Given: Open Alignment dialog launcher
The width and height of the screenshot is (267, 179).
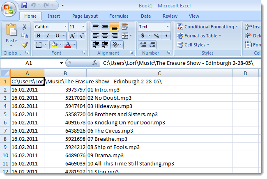Looking at the screenshot, I should [x=131, y=53].
